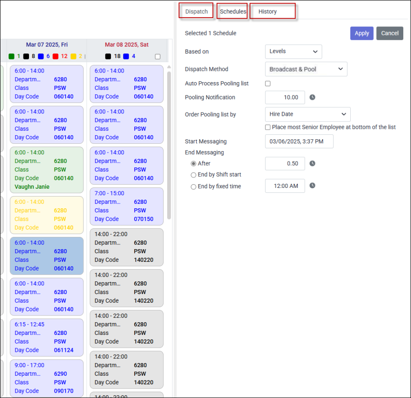411x398 pixels.
Task: Click Day Code 061124 value
Action: 64,350
